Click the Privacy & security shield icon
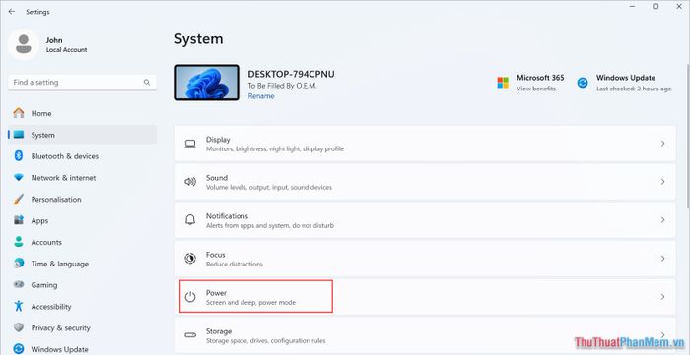This screenshot has width=690, height=355. (x=19, y=327)
